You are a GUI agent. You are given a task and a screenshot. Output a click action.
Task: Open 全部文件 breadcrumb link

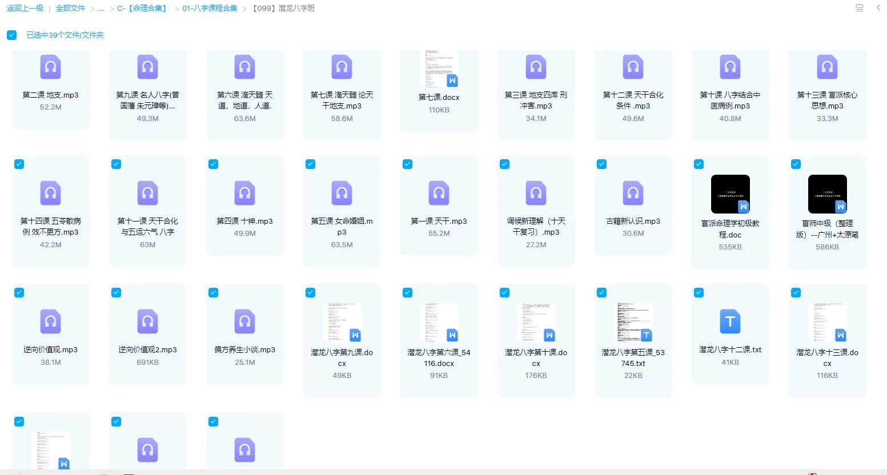(70, 8)
